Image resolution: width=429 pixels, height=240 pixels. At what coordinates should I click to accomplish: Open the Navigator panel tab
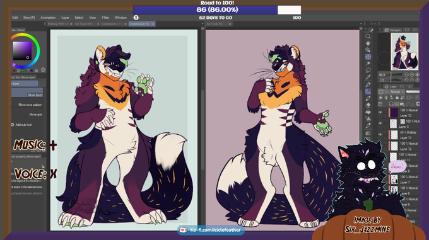pyautogui.click(x=393, y=30)
